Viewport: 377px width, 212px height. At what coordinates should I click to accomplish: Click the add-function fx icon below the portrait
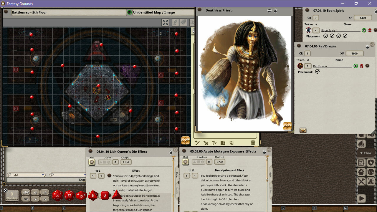(214, 143)
